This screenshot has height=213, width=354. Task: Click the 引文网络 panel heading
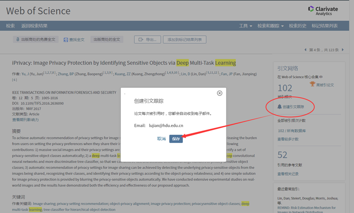[288, 68]
